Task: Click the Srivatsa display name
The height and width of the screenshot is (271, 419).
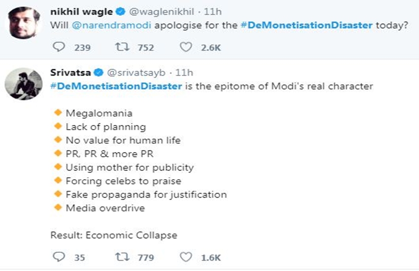Action: point(71,72)
